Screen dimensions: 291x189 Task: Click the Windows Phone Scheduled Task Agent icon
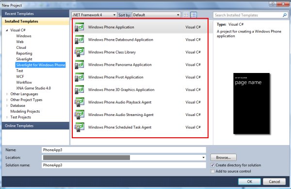(80, 127)
